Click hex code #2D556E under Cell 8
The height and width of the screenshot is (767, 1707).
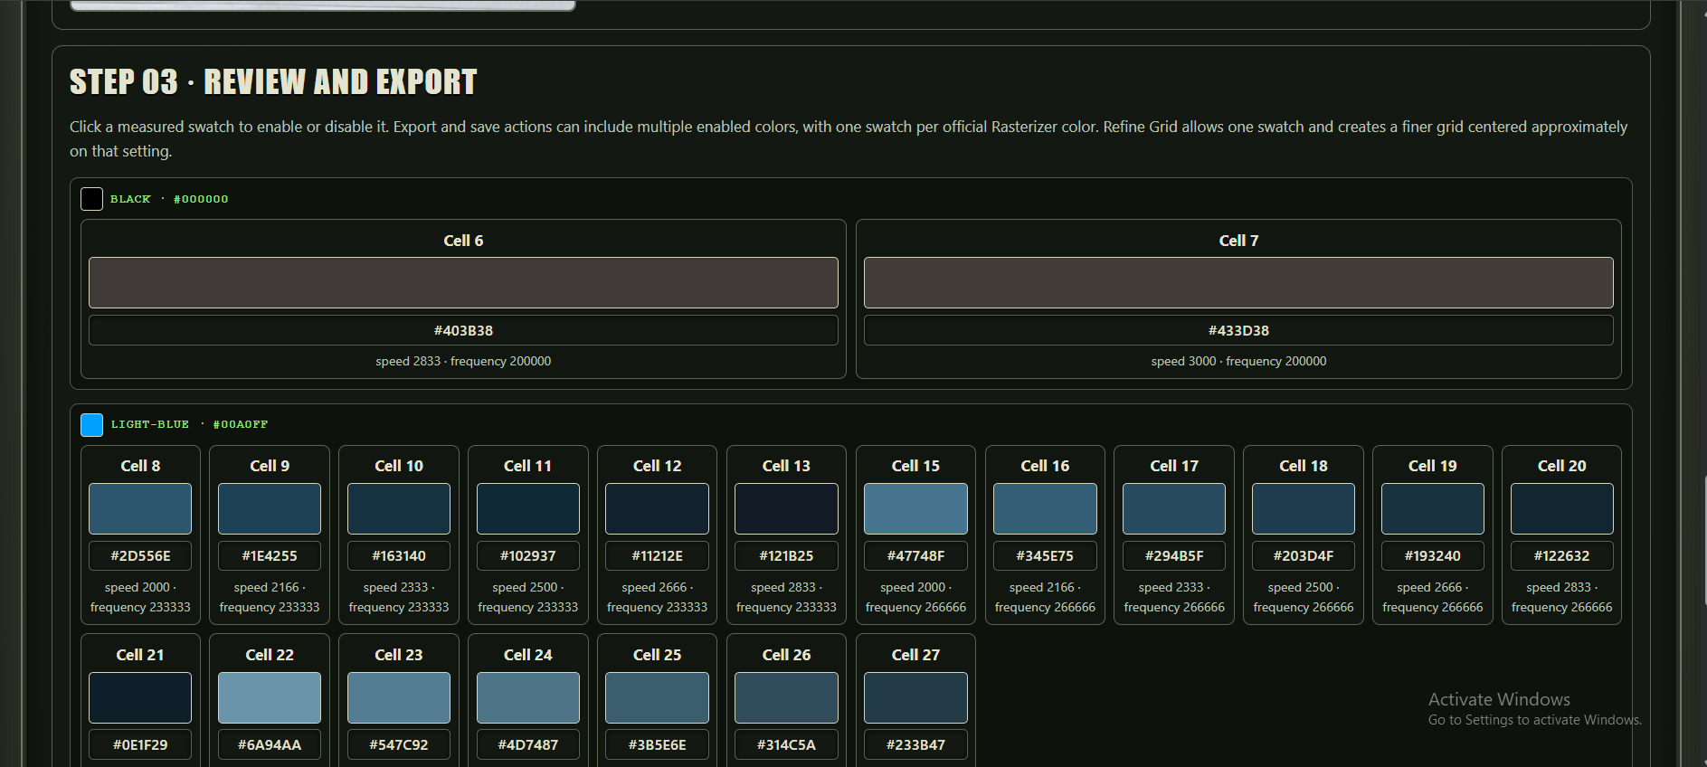(x=140, y=555)
